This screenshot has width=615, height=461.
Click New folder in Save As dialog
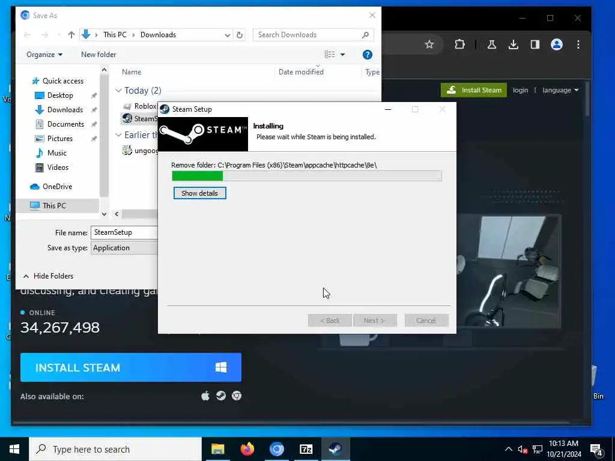click(98, 55)
